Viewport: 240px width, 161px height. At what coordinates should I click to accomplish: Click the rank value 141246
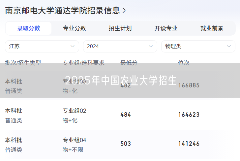pos(189,144)
